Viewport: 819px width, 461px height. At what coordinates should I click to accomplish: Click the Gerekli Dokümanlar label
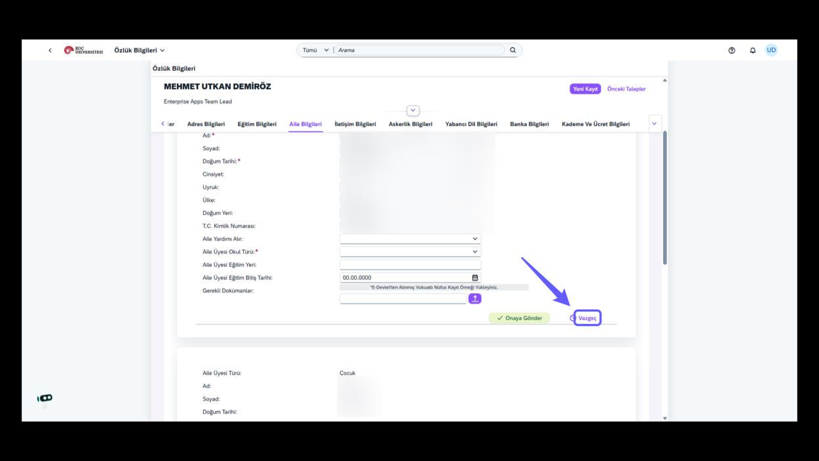(x=228, y=291)
